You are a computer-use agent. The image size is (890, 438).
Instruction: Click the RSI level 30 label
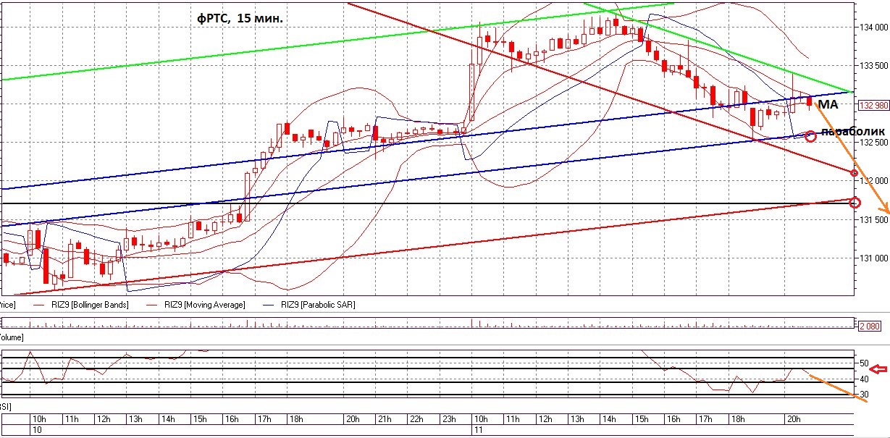[x=864, y=394]
